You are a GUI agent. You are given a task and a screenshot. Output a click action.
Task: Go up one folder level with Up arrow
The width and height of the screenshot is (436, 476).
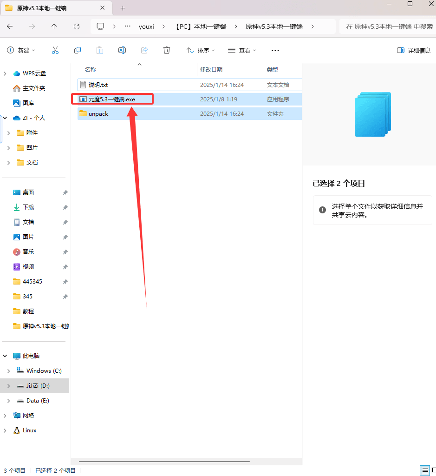54,26
